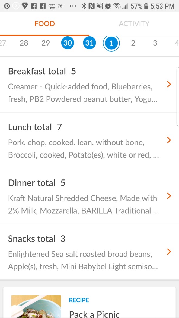Viewport: 179px width, 318px height.
Task: Tap the Amazon notification icon
Action: click(51, 6)
